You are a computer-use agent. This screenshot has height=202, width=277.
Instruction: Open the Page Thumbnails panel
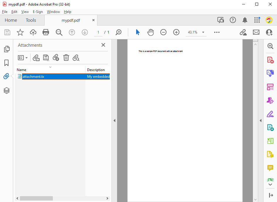coord(6,49)
